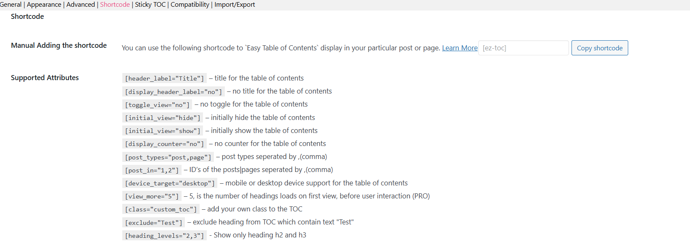Click the Learn More link
690x250 pixels.
point(460,48)
